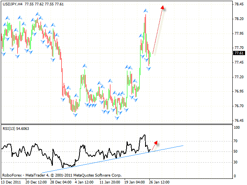Click the RoboForex MetaTrader 4 copyright text
The height and width of the screenshot is (185, 247).
click(62, 175)
